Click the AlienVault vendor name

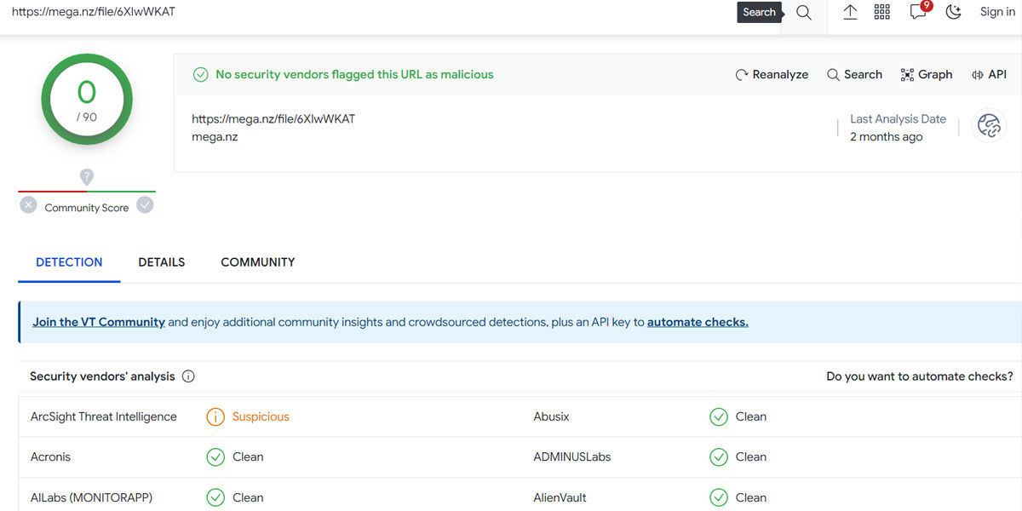(560, 497)
